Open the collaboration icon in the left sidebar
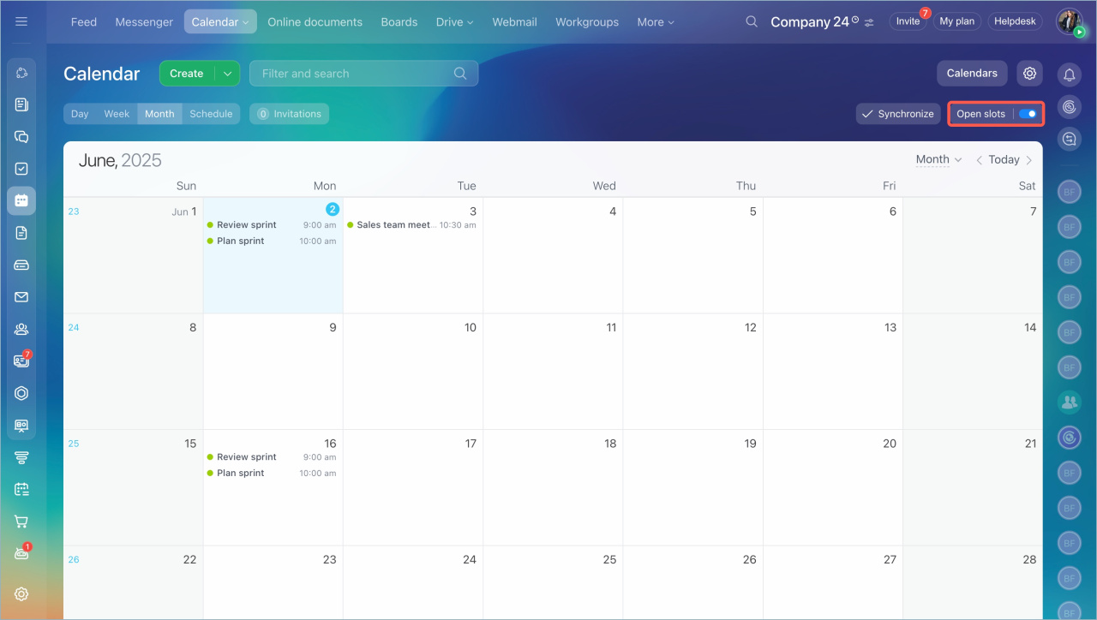This screenshot has height=620, width=1097. [21, 73]
